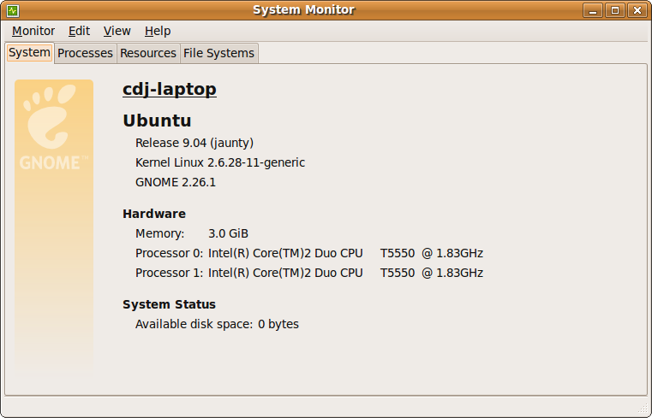This screenshot has height=418, width=652.
Task: Expand the View menu
Action: click(x=117, y=31)
